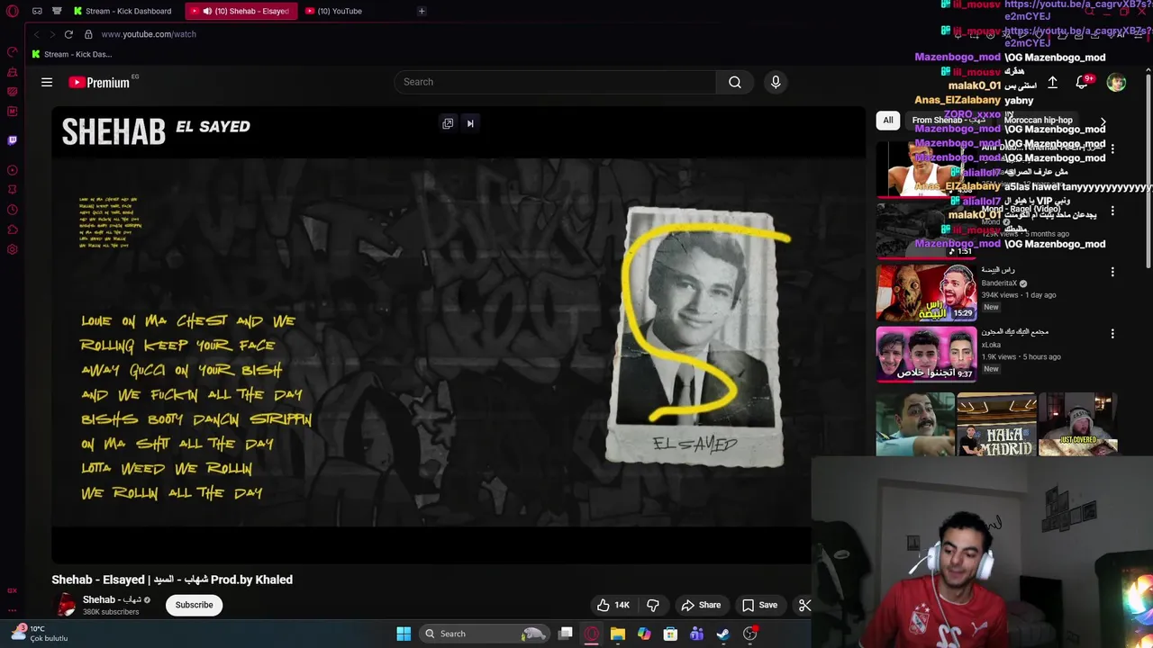Open Opera sidebar settings gear
This screenshot has width=1153, height=648.
tap(13, 249)
